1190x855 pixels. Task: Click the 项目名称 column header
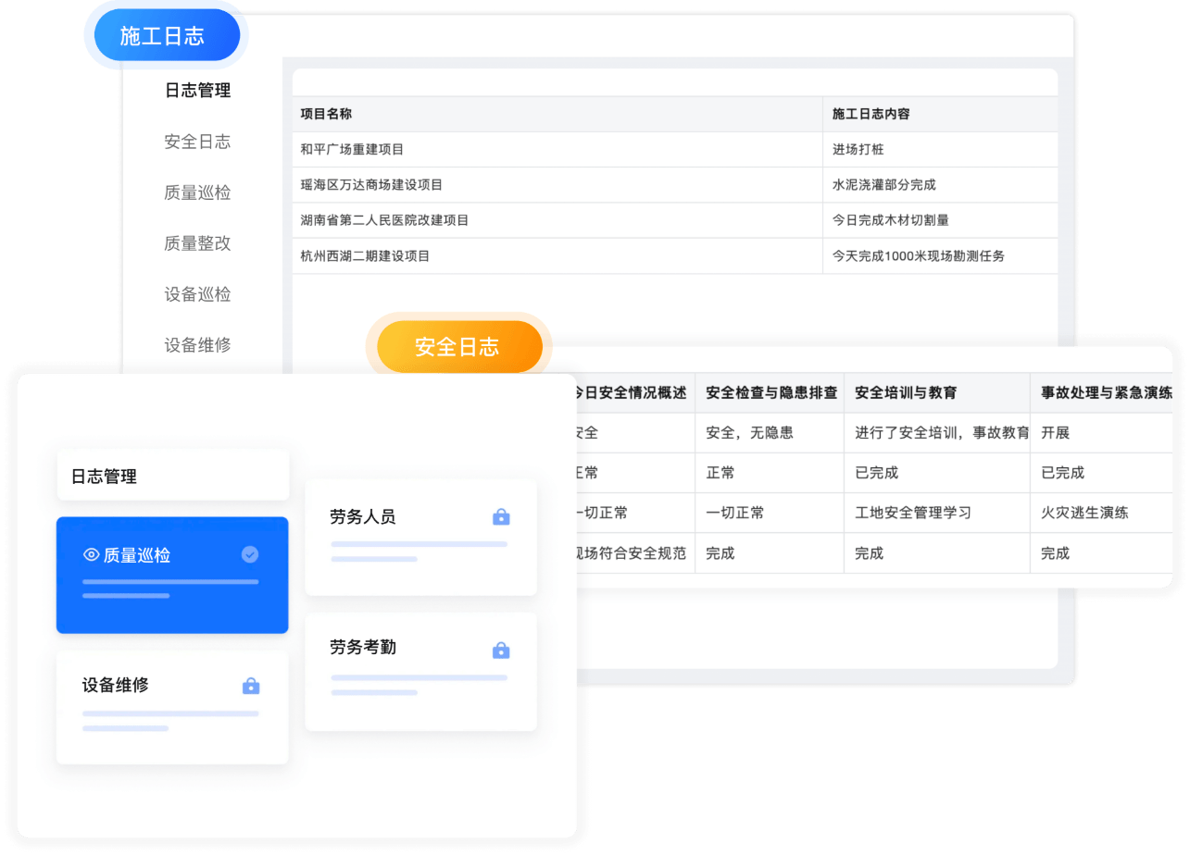[326, 114]
